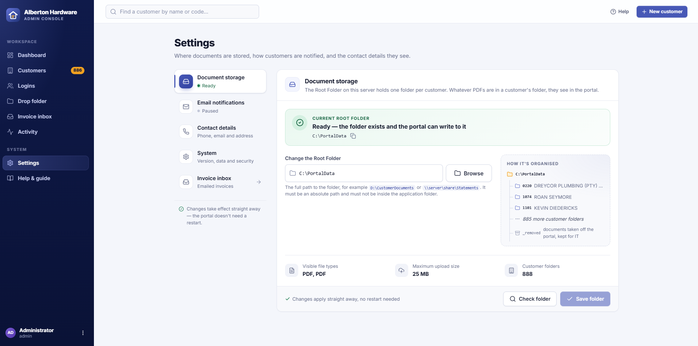Click the Maximum upload size cloud icon
Viewport: 698px width, 346px height.
tap(402, 270)
